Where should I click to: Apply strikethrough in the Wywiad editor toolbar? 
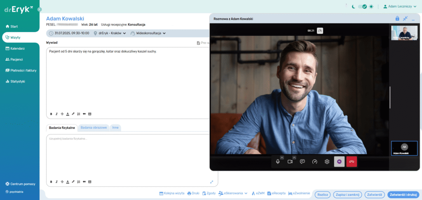62,114
